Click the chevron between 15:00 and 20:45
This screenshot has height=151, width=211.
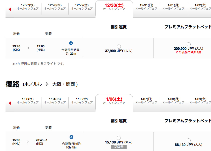point(28,142)
